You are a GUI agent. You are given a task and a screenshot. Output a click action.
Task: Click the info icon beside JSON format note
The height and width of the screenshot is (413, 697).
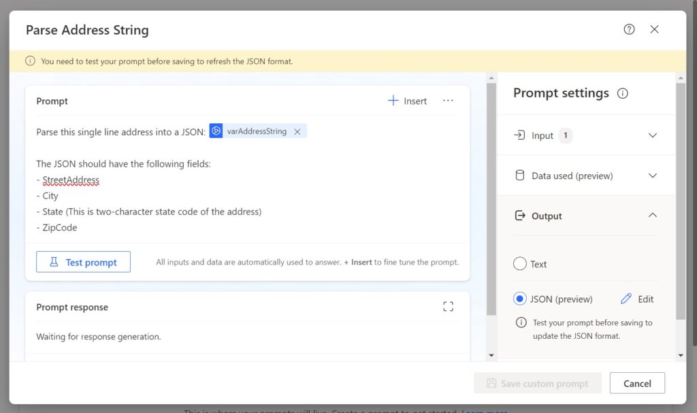click(x=521, y=323)
